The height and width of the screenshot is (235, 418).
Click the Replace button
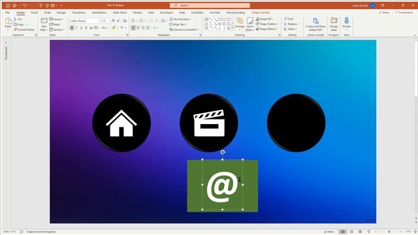[292, 24]
